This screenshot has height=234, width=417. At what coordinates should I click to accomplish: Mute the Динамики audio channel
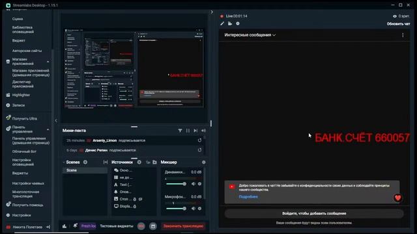(x=194, y=184)
